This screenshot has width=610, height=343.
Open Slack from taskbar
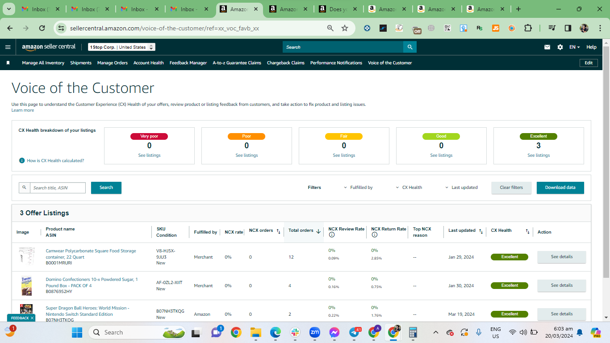pyautogui.click(x=295, y=332)
